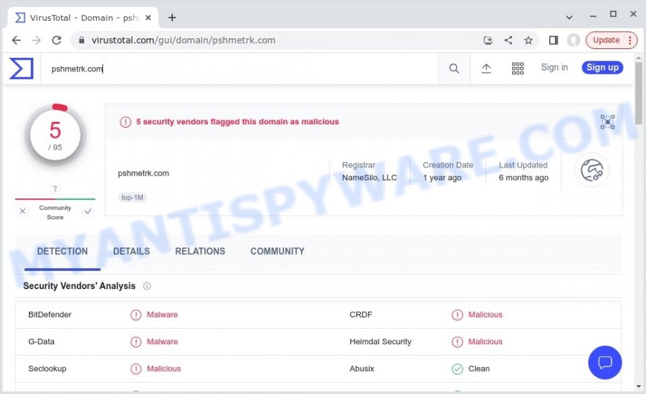
Task: Click the globe link relations icon
Action: click(x=592, y=170)
